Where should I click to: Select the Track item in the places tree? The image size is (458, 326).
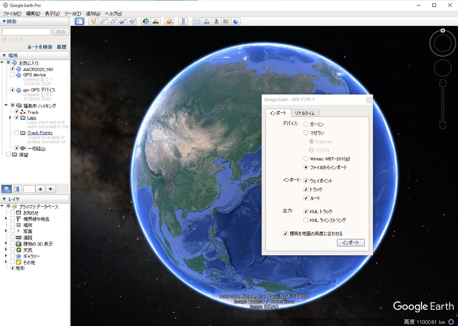tap(33, 112)
